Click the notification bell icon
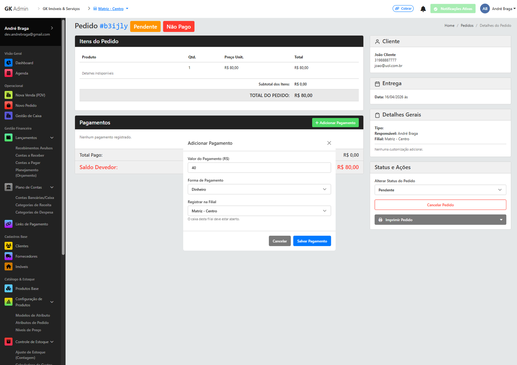The image size is (517, 365). pos(423,9)
